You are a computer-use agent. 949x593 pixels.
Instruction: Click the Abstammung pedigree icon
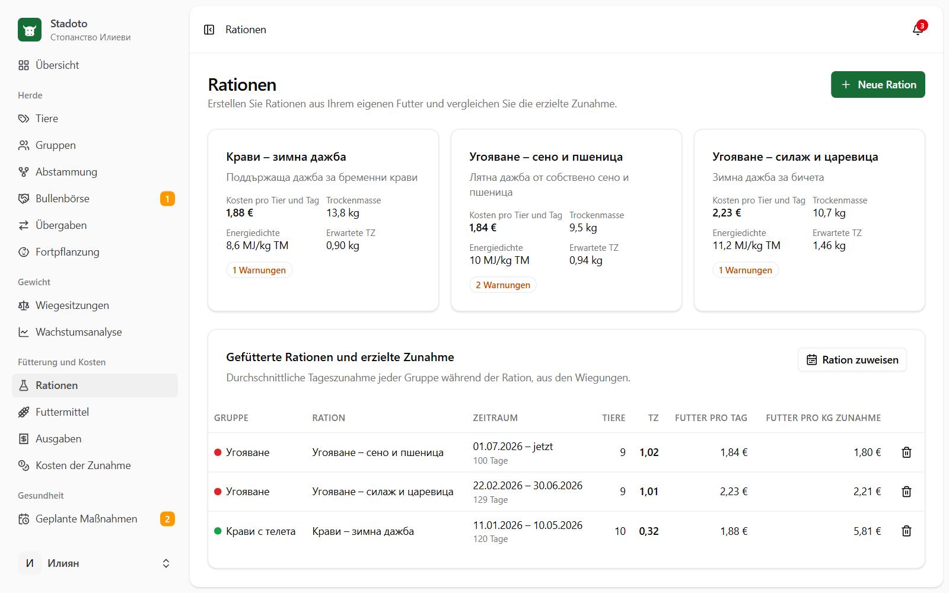tap(24, 172)
